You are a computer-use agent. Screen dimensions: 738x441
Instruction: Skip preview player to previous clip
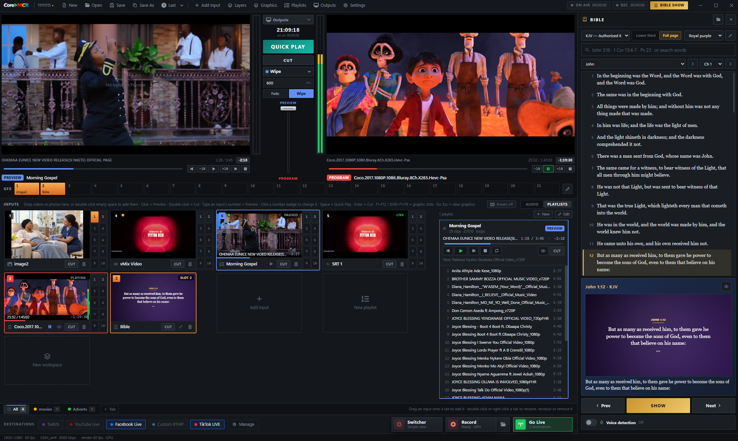click(191, 169)
